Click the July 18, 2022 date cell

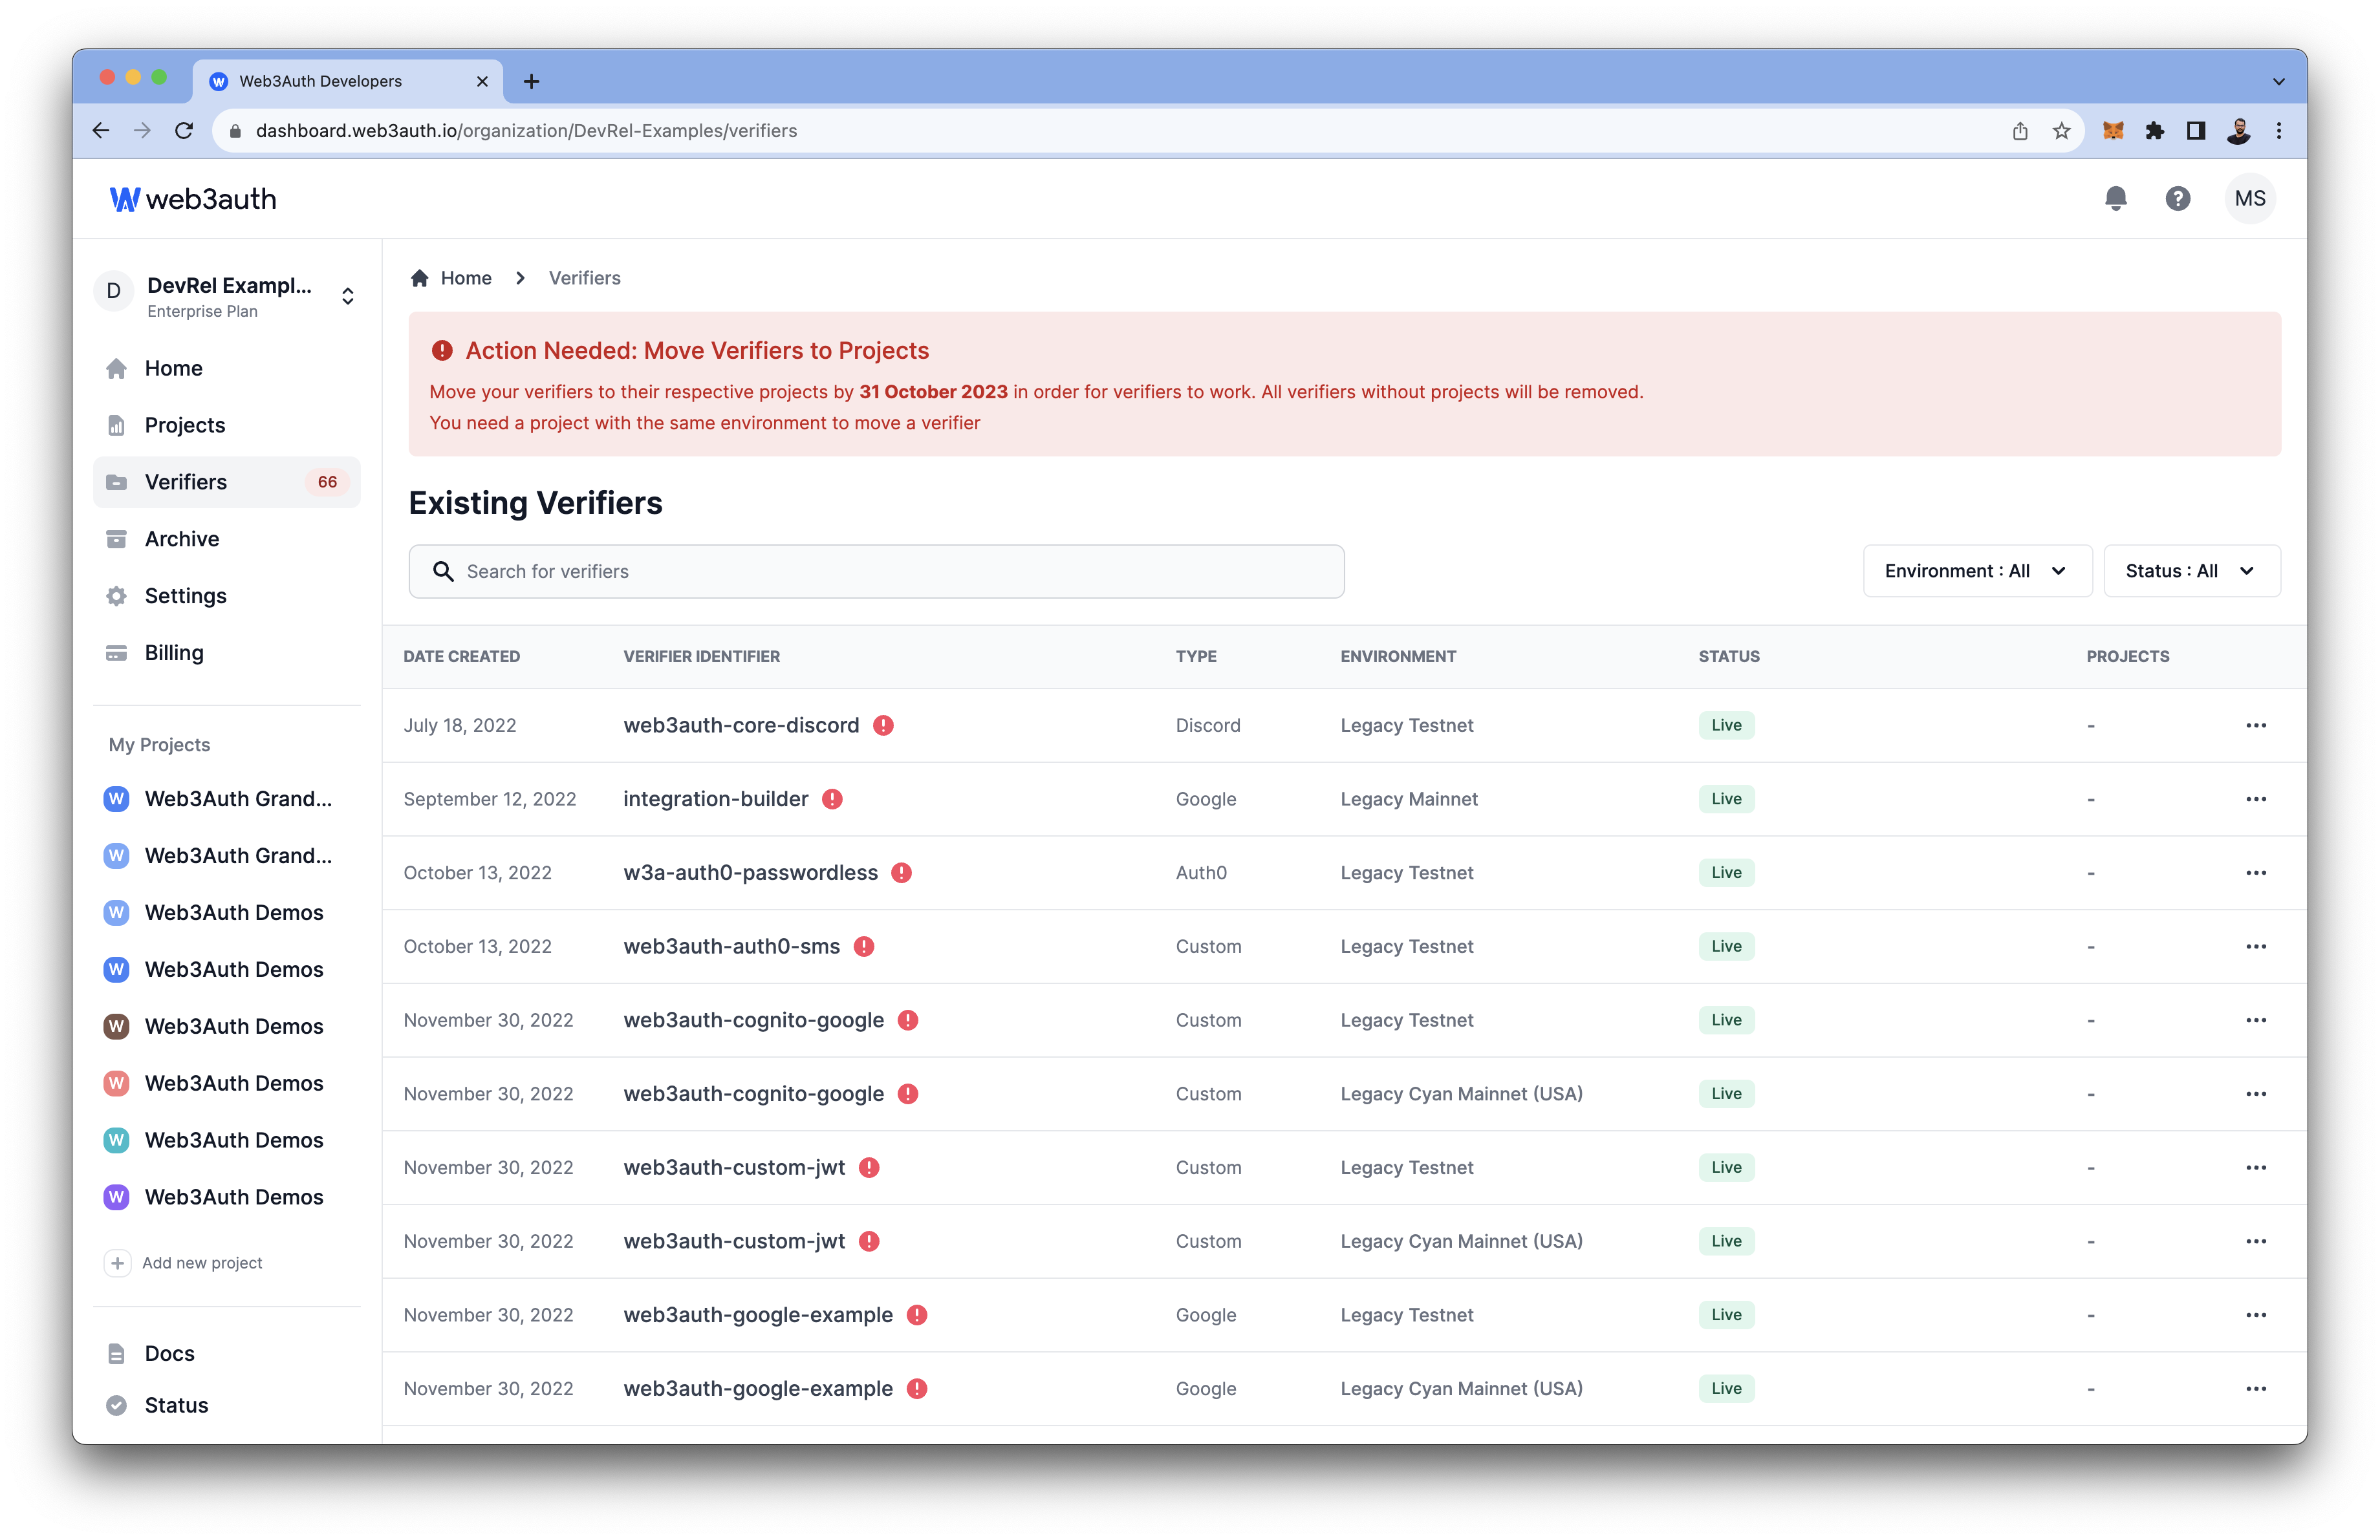tap(460, 725)
